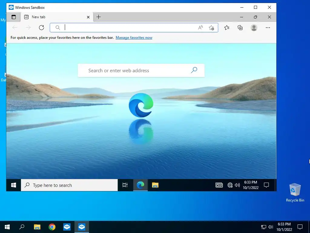This screenshot has width=310, height=233.
Task: Click Manage favorites now link
Action: pyautogui.click(x=134, y=37)
